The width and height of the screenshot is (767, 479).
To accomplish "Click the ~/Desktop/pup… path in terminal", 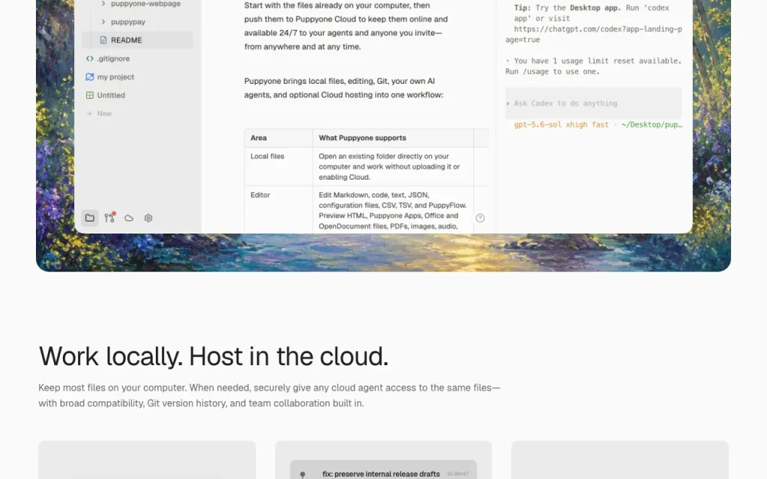I will (652, 125).
